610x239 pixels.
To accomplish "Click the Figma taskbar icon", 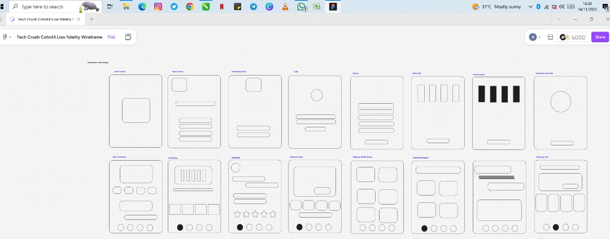I will [333, 7].
